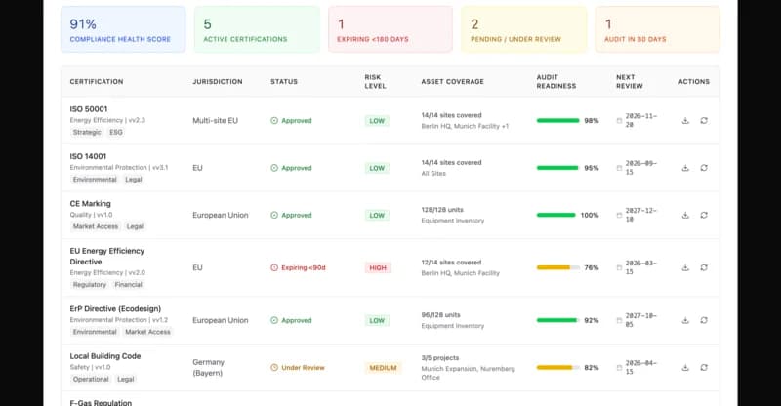This screenshot has height=406, width=781.
Task: Click the Strategic tag under ISO 50001
Action: click(87, 132)
